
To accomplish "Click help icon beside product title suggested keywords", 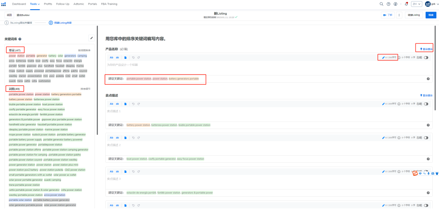I will pos(428,78).
